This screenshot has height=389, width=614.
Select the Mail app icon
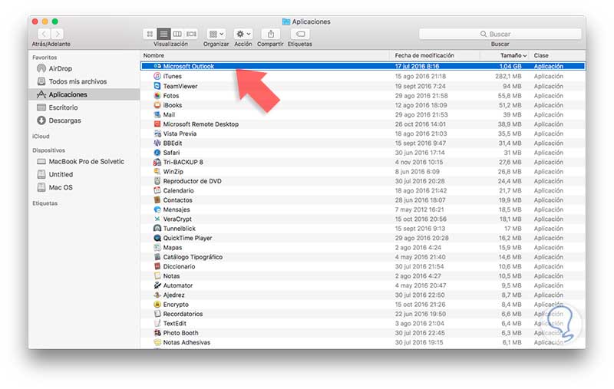(x=157, y=114)
